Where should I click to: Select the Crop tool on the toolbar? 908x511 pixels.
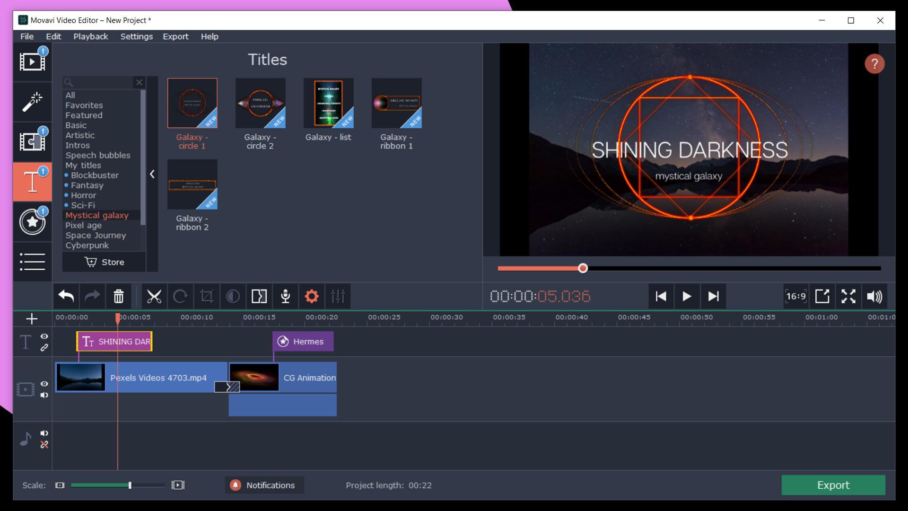(x=207, y=296)
